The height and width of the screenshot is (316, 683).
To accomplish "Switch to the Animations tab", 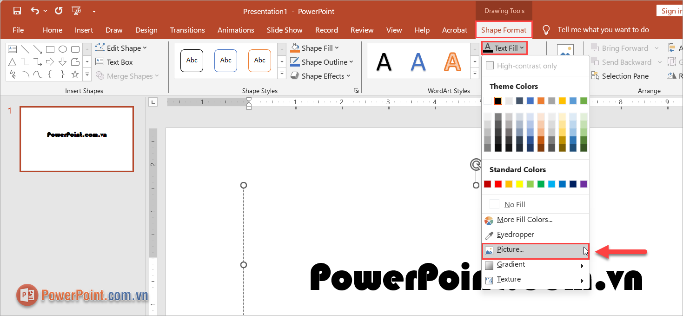I will tap(236, 29).
